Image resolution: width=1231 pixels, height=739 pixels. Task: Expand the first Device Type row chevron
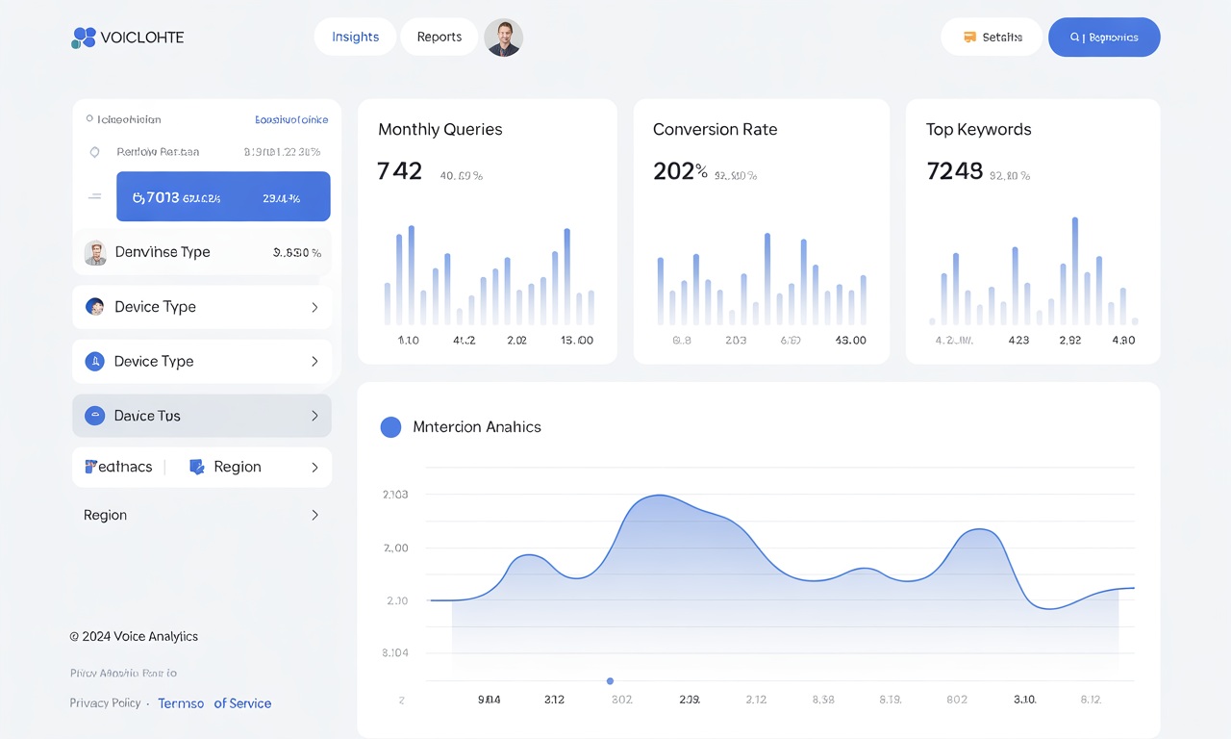point(314,306)
